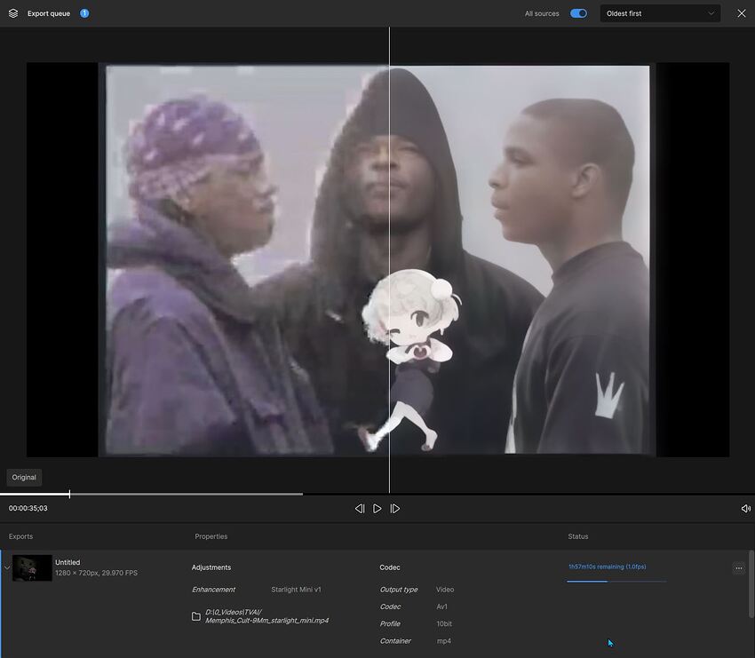755x658 pixels.
Task: Click the timeline playhead marker
Action: click(69, 494)
